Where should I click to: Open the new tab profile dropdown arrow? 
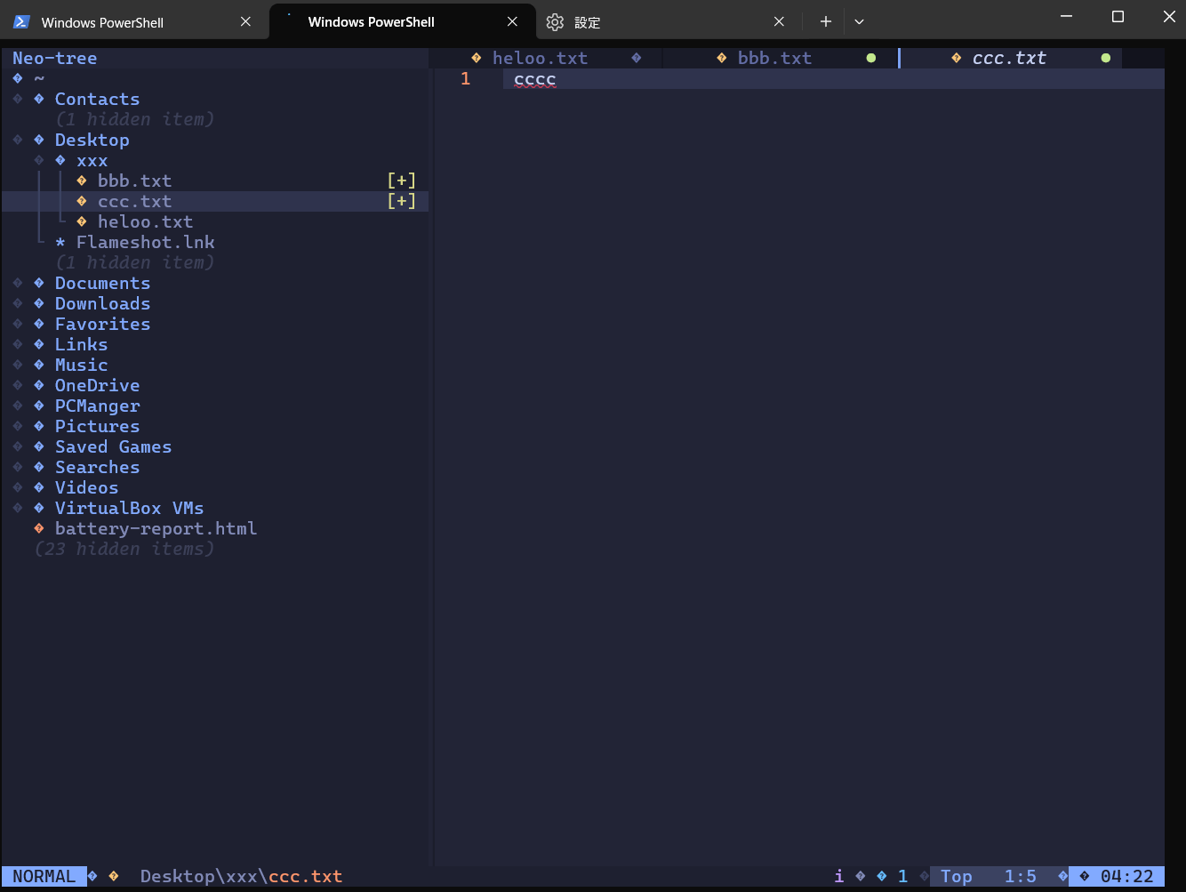tap(859, 22)
